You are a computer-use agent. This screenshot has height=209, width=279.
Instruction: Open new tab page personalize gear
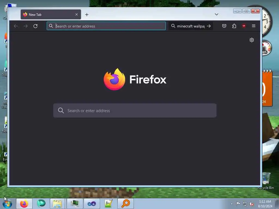pyautogui.click(x=251, y=40)
